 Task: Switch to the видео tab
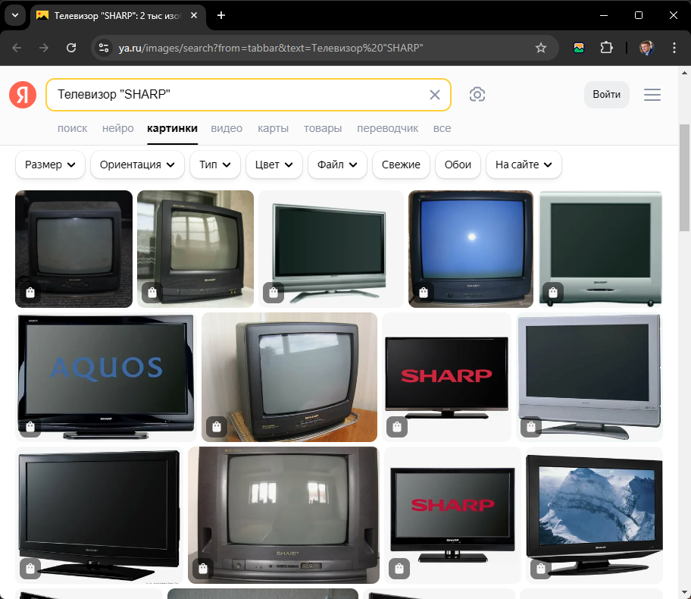click(x=227, y=128)
